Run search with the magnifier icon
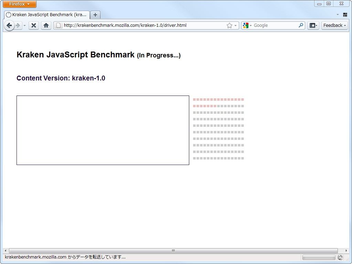Screen dimensions: 352x264 coord(301,25)
